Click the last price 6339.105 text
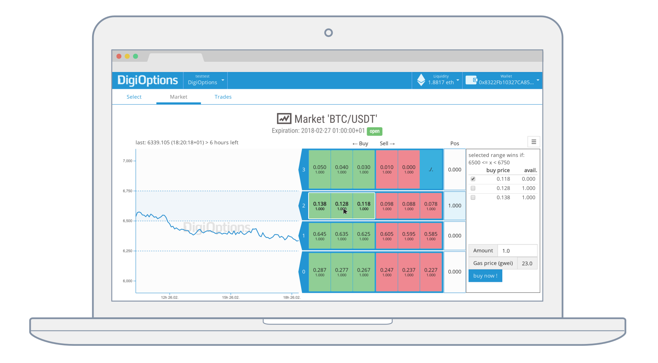This screenshot has width=658, height=363. (x=187, y=143)
